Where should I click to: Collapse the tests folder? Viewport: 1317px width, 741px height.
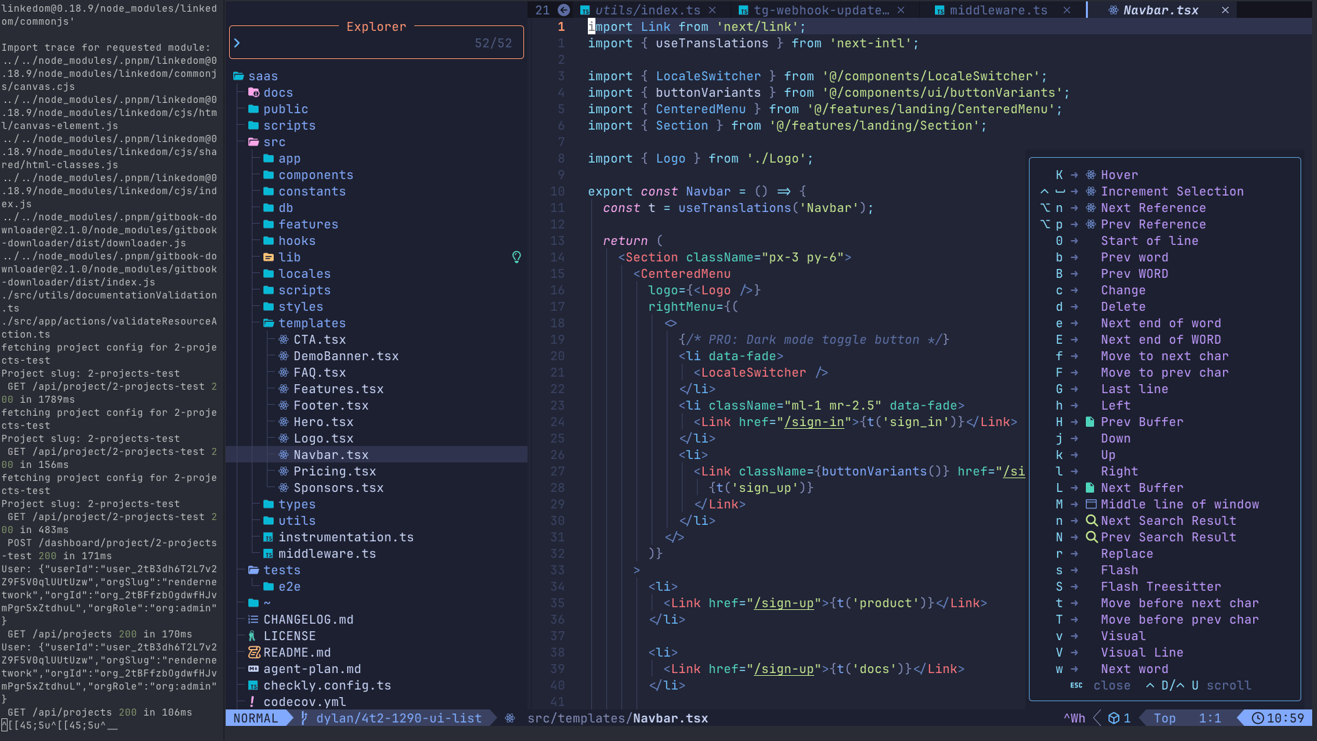pyautogui.click(x=254, y=570)
